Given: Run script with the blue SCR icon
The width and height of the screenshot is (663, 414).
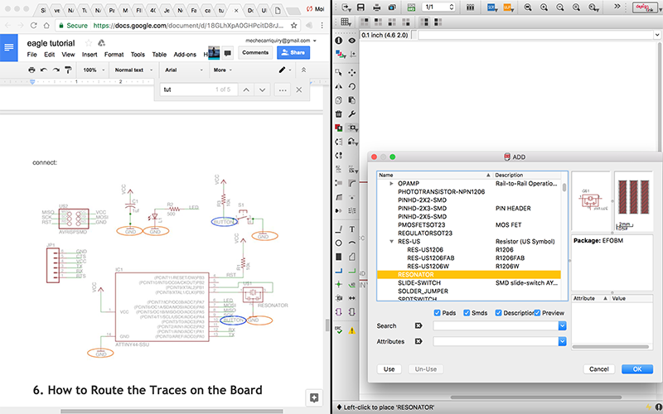Looking at the screenshot, I should pos(491,7).
